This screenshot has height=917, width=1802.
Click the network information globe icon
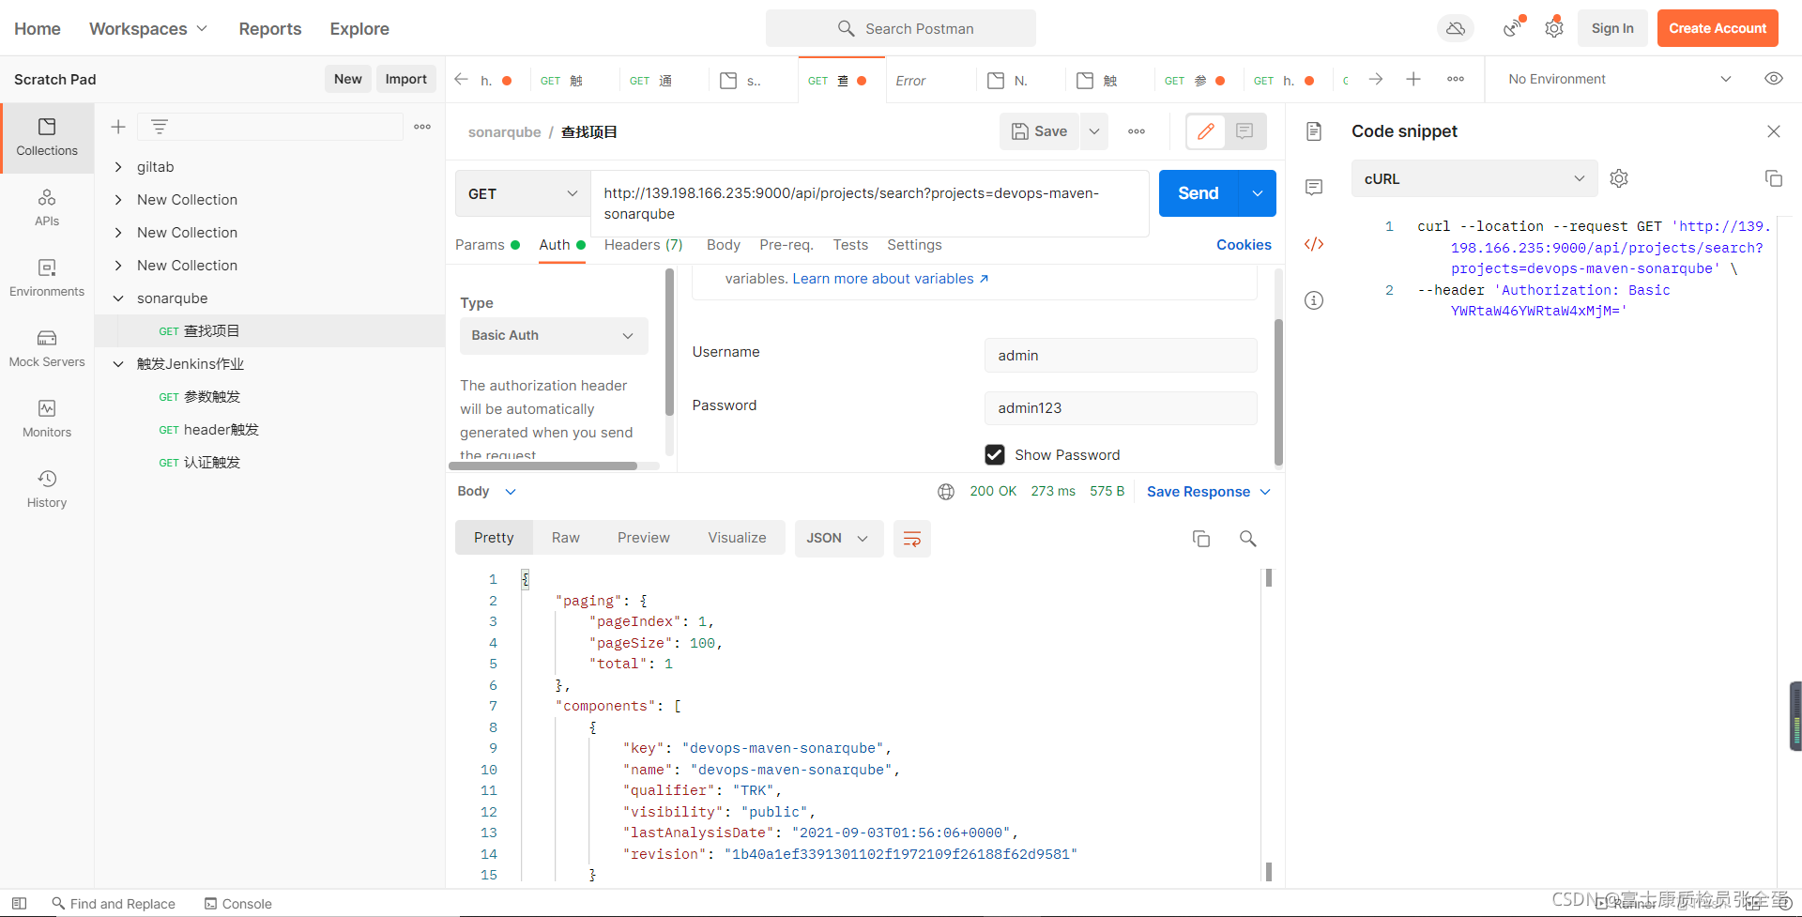coord(946,492)
